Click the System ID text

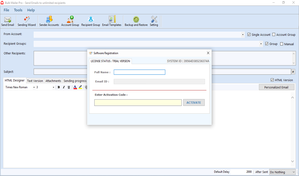pyautogui.click(x=188, y=61)
